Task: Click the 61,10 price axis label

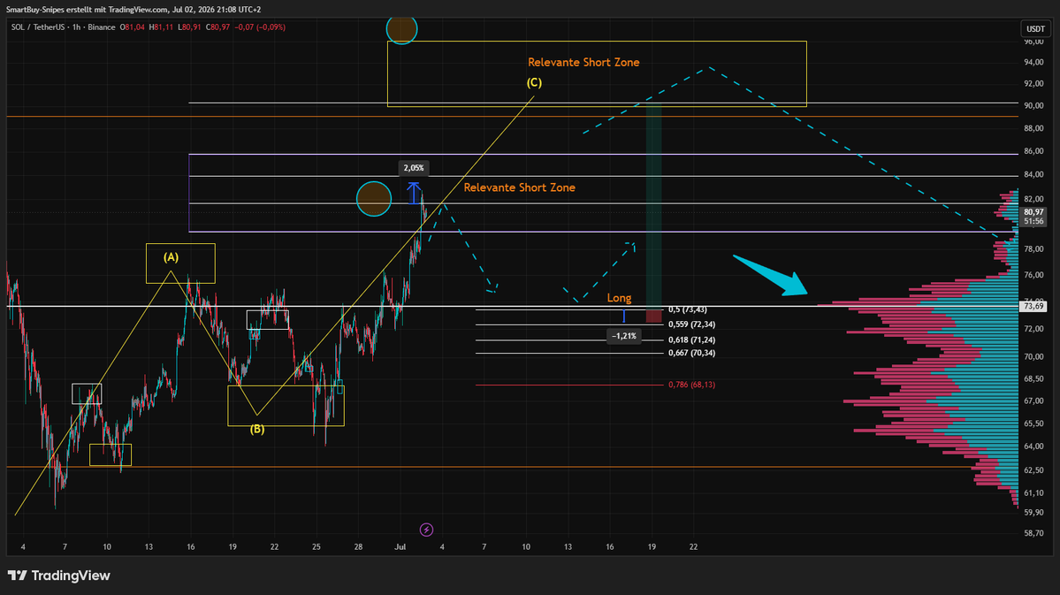Action: [1033, 493]
